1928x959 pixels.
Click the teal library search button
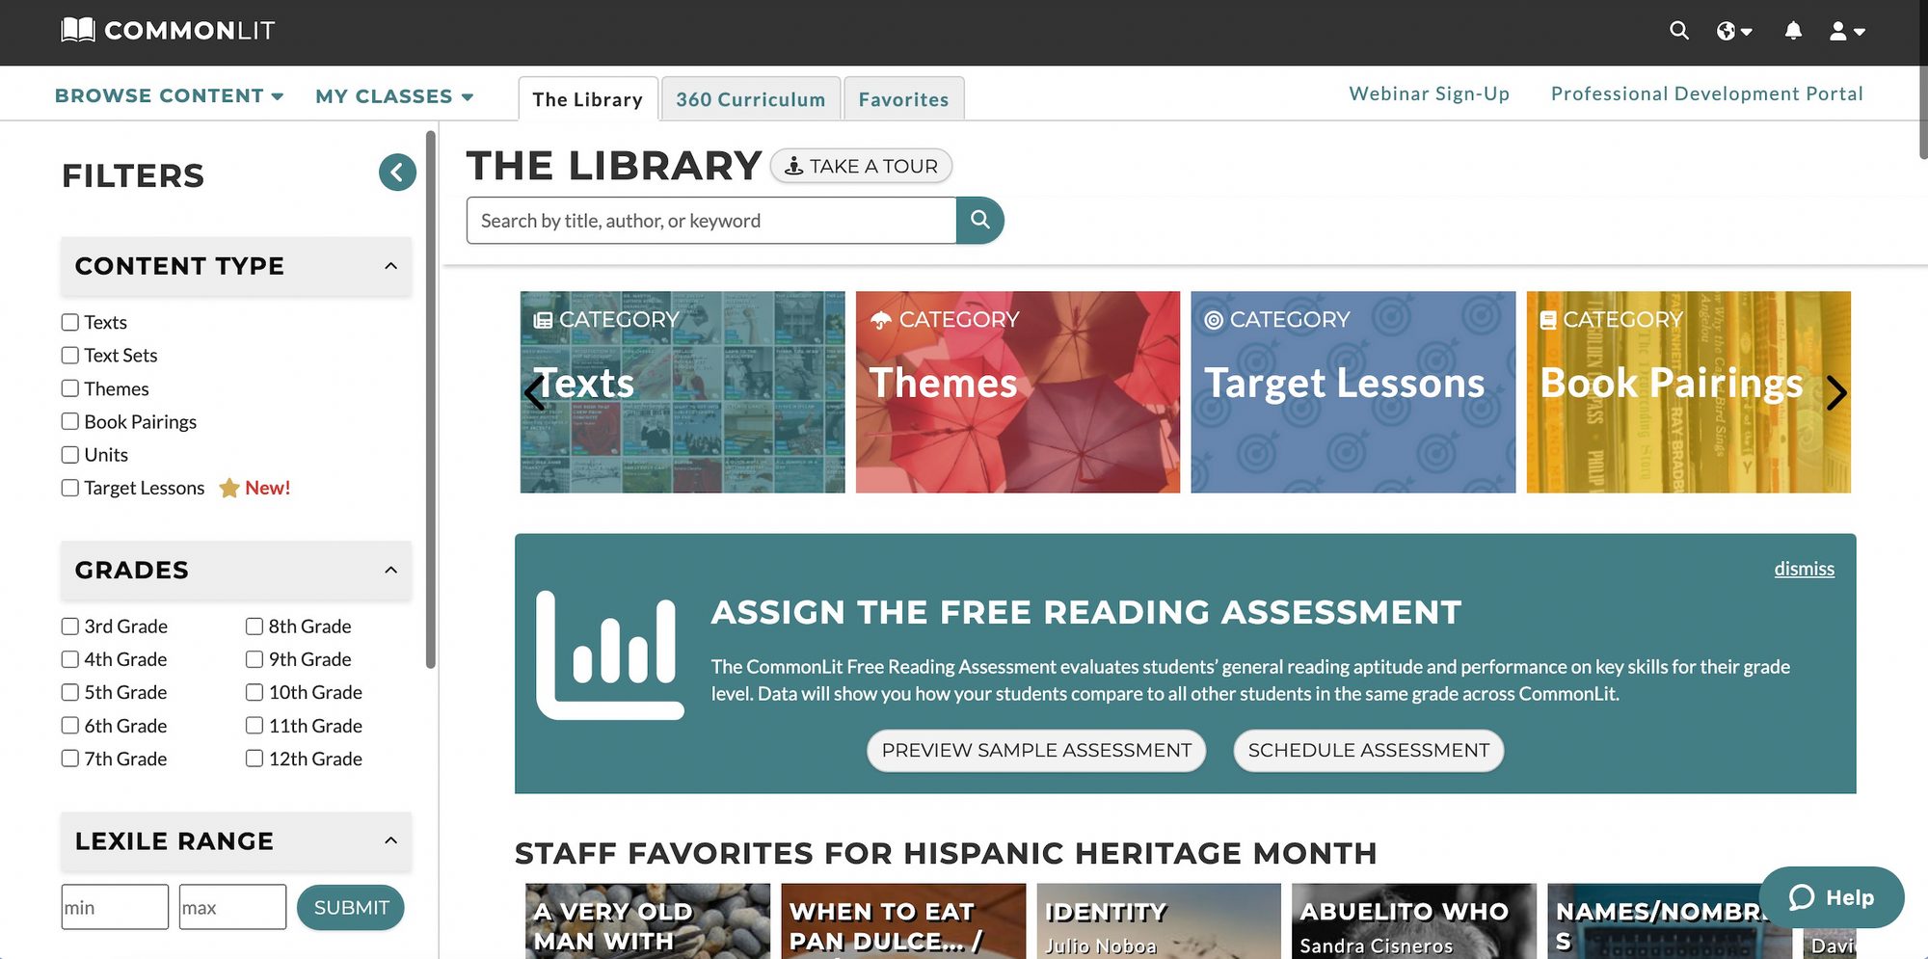point(980,221)
